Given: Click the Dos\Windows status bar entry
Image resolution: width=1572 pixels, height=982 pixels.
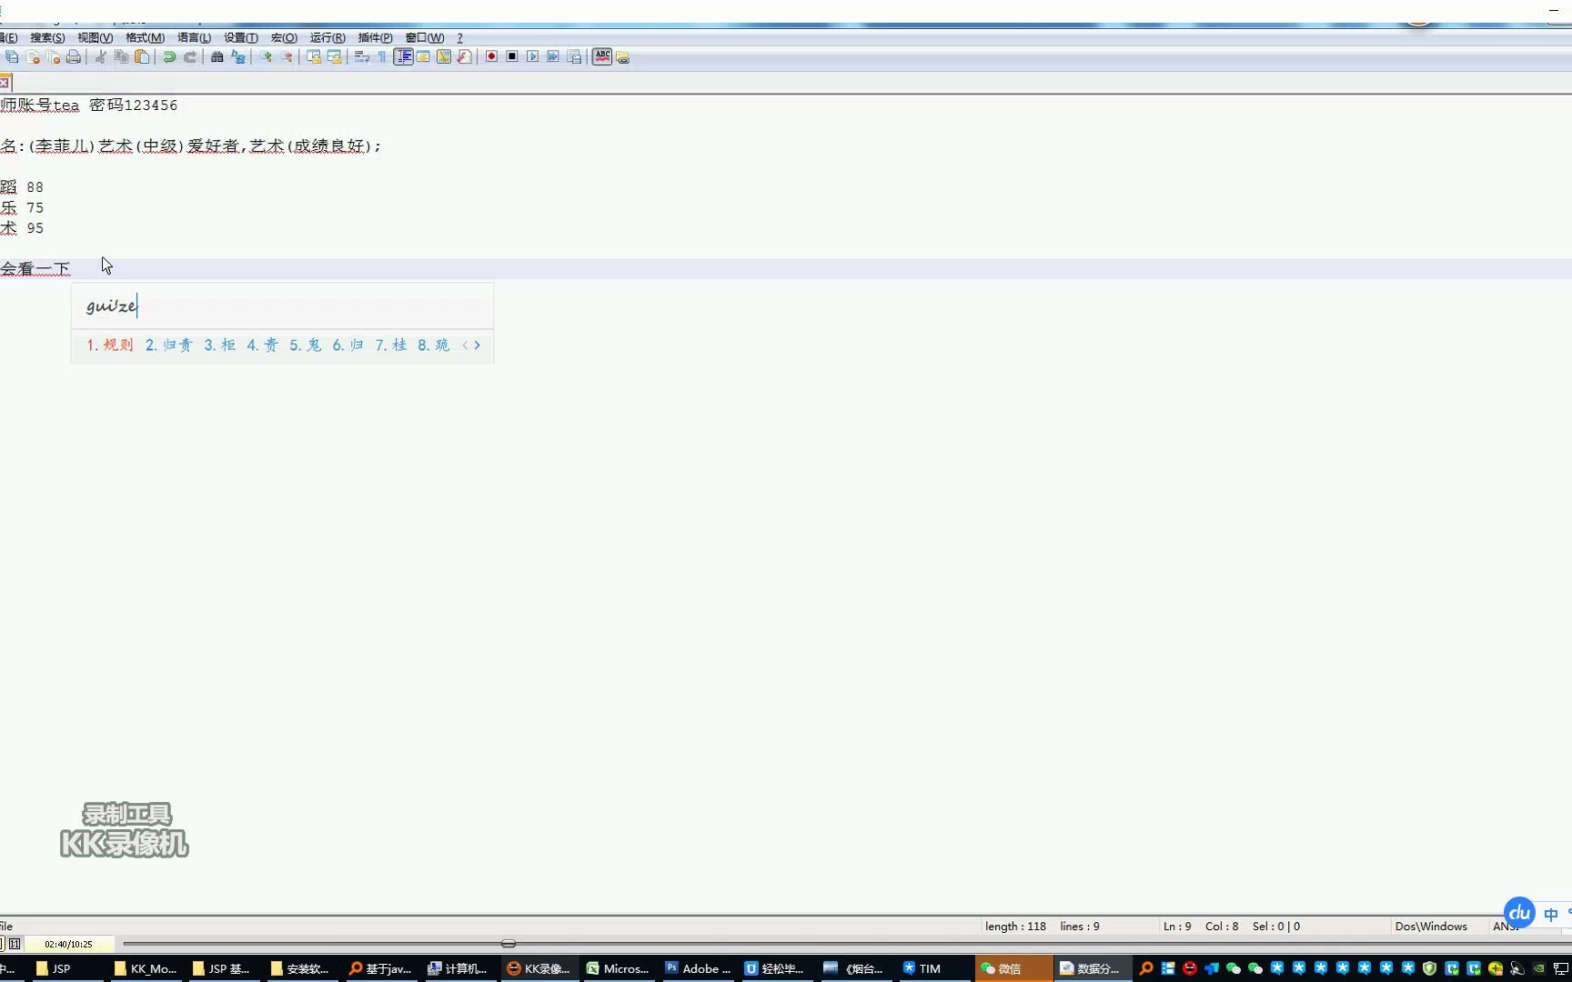Looking at the screenshot, I should coord(1431,926).
